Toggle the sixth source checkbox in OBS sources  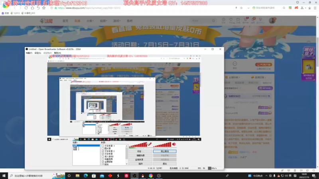coord(103,159)
